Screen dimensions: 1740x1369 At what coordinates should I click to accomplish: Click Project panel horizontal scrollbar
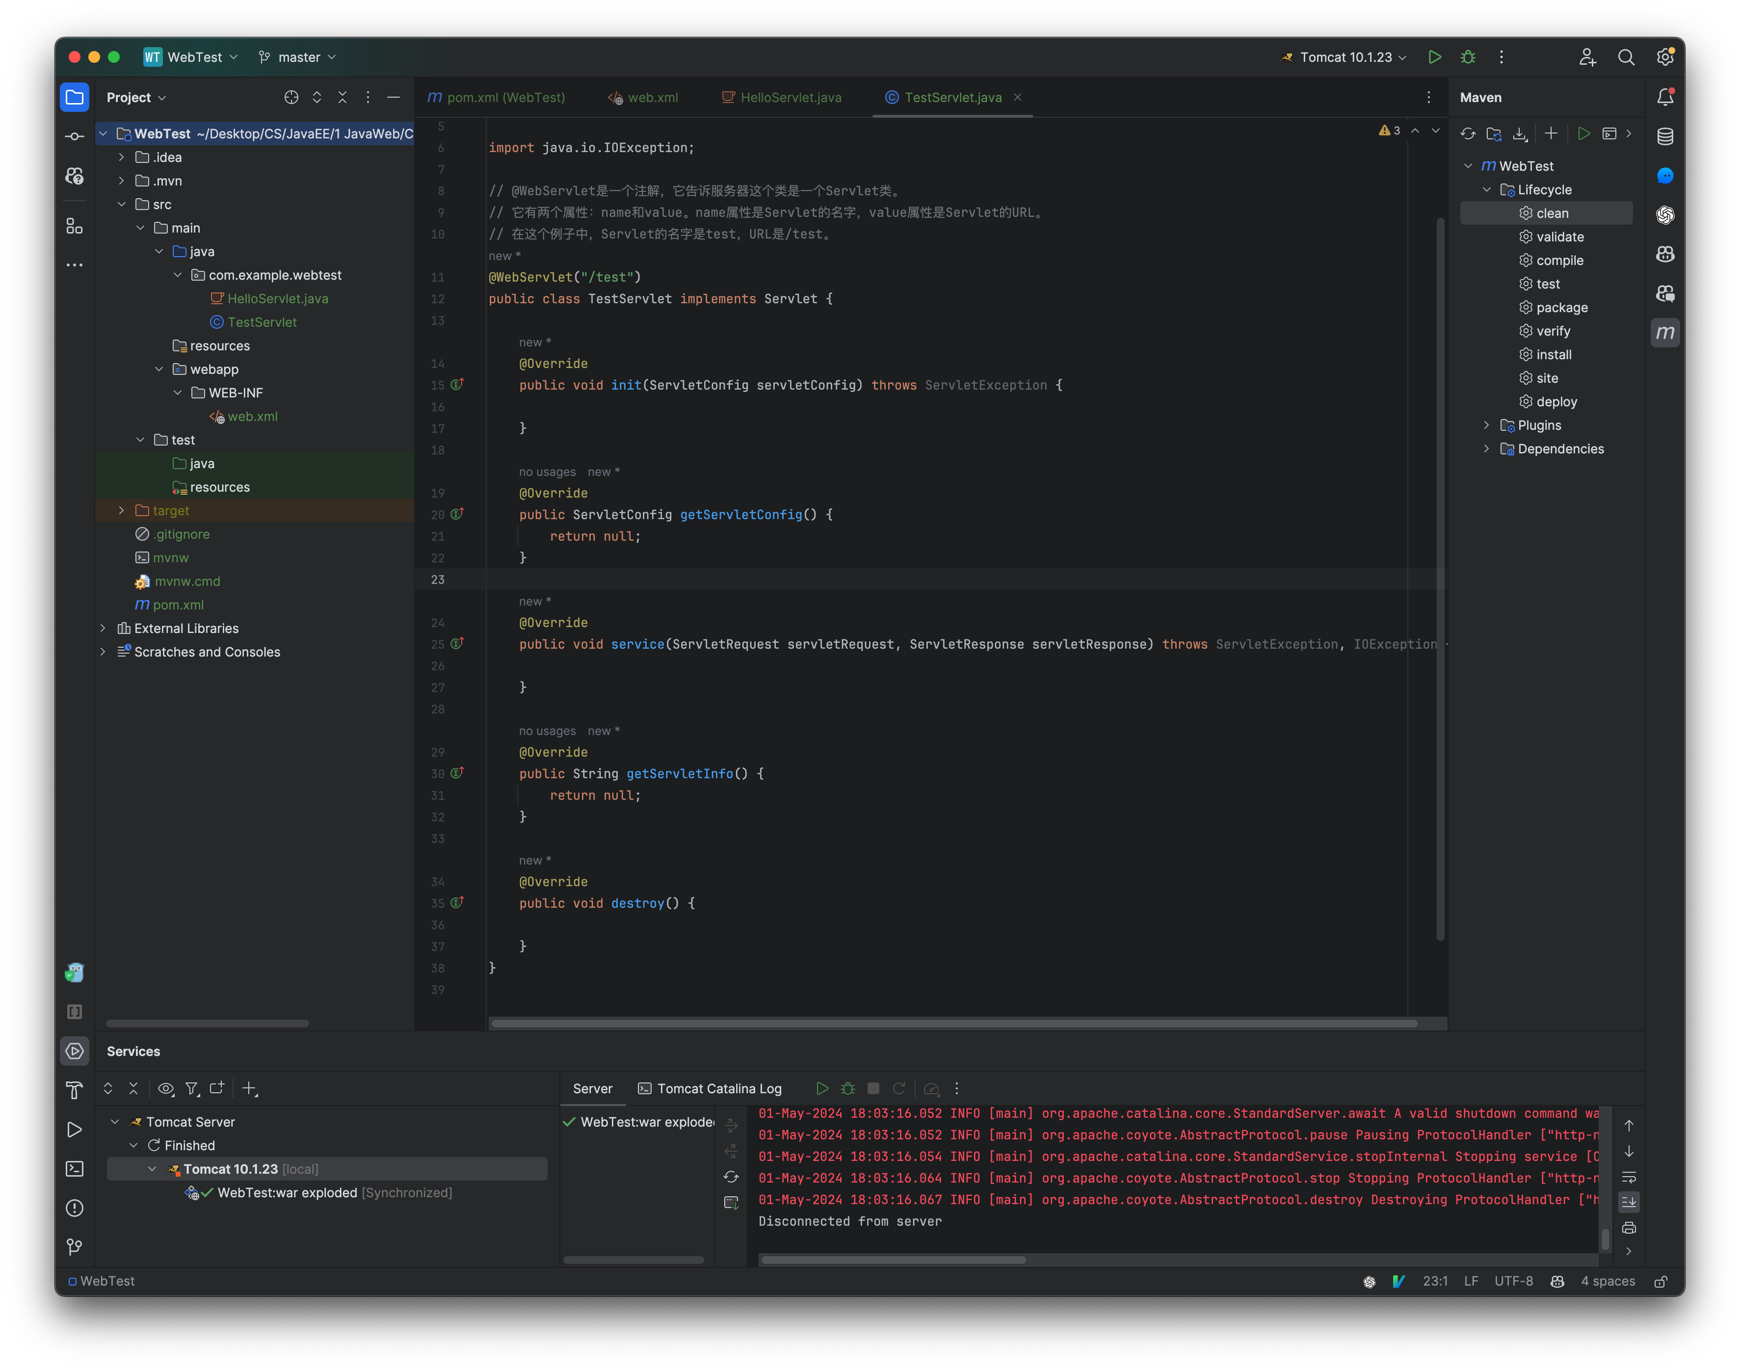207,1024
